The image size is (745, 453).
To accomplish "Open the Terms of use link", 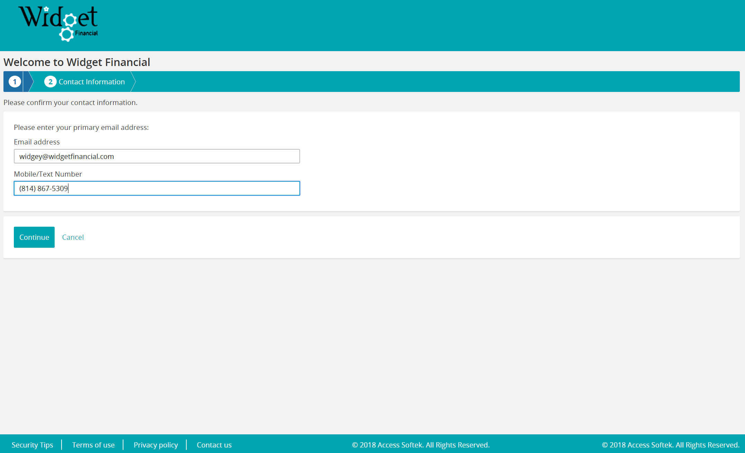I will [93, 445].
